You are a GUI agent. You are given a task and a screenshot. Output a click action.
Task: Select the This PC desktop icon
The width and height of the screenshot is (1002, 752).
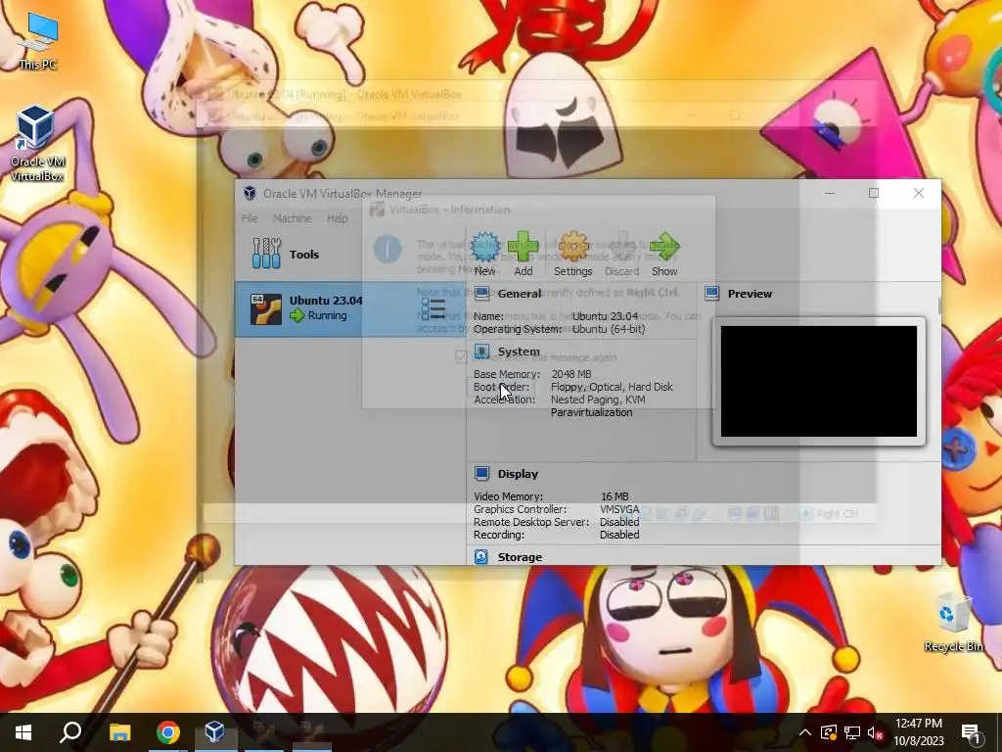coord(37,41)
